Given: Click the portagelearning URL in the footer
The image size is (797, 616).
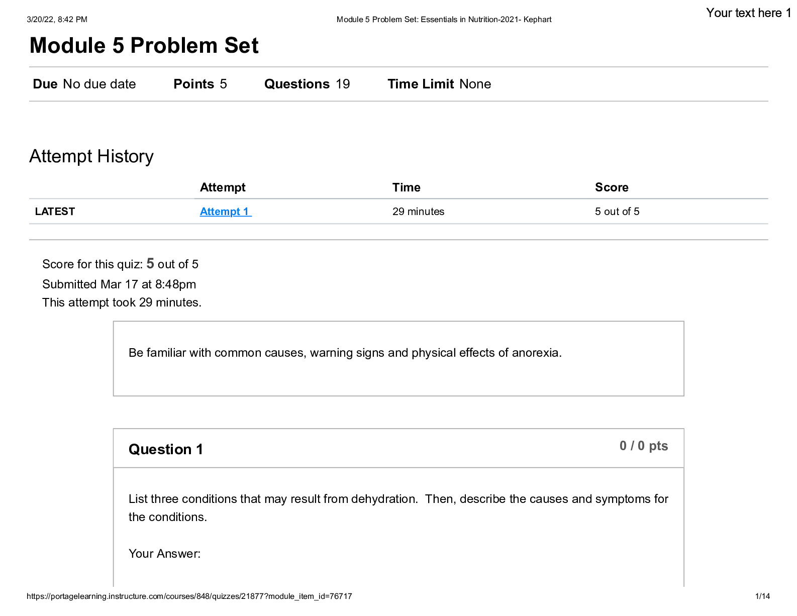Looking at the screenshot, I should [x=189, y=596].
